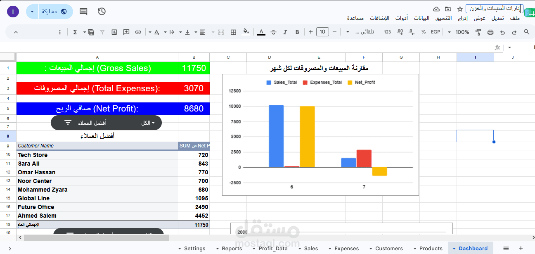Open more number formats (123)

tap(387, 32)
